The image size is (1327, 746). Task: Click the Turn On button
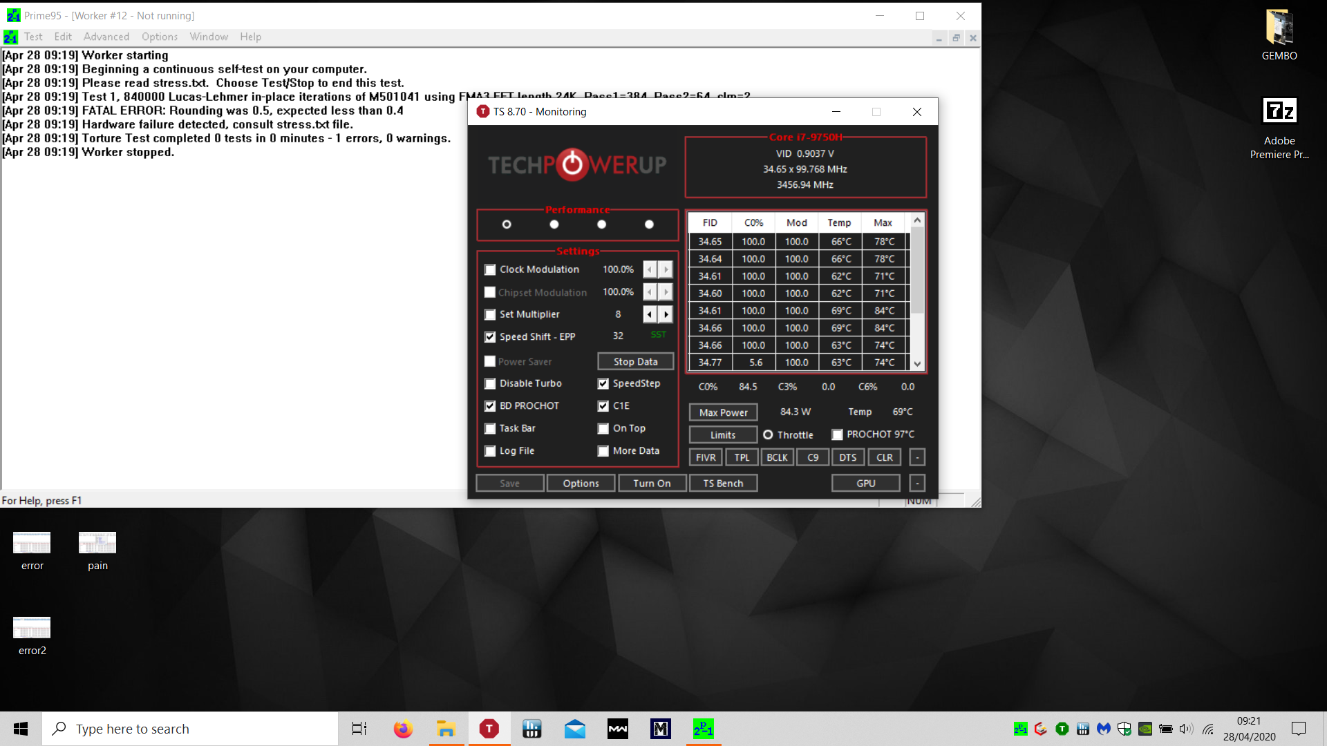click(x=652, y=483)
